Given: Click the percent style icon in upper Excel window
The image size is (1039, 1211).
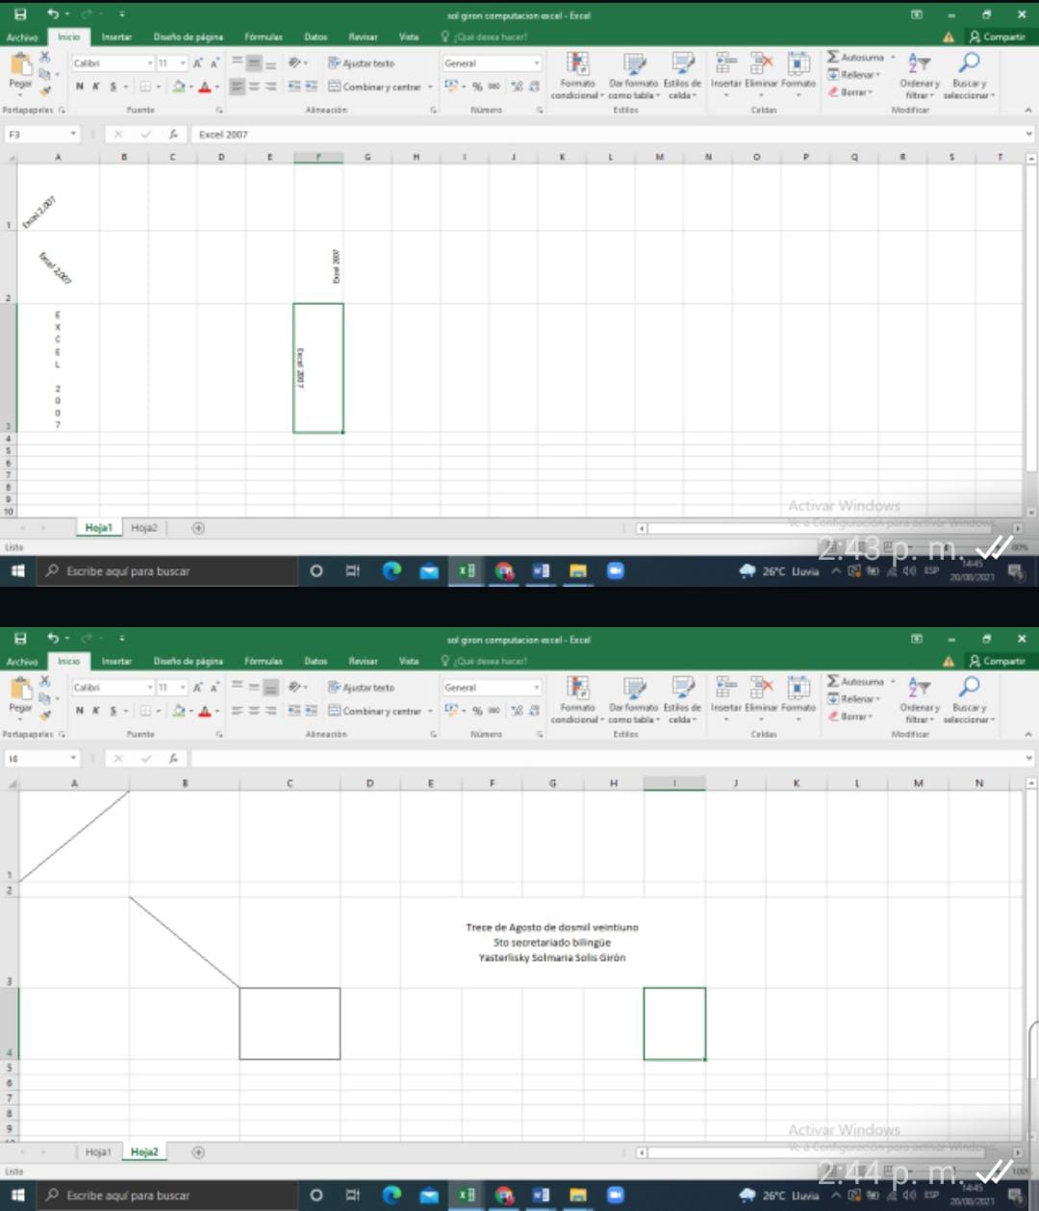Looking at the screenshot, I should pos(477,87).
